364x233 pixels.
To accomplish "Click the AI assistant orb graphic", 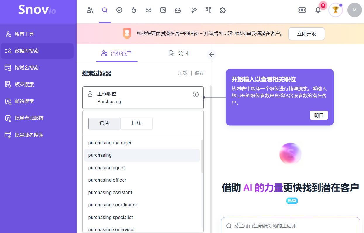I will coord(290,153).
